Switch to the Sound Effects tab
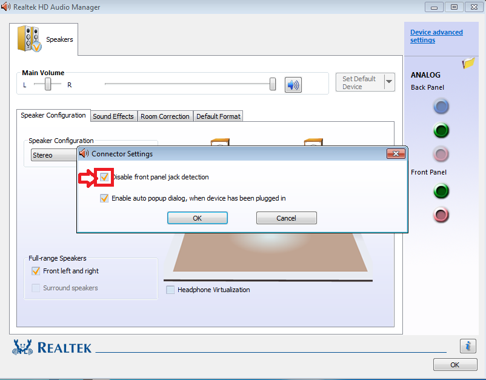The width and height of the screenshot is (486, 380). (113, 116)
